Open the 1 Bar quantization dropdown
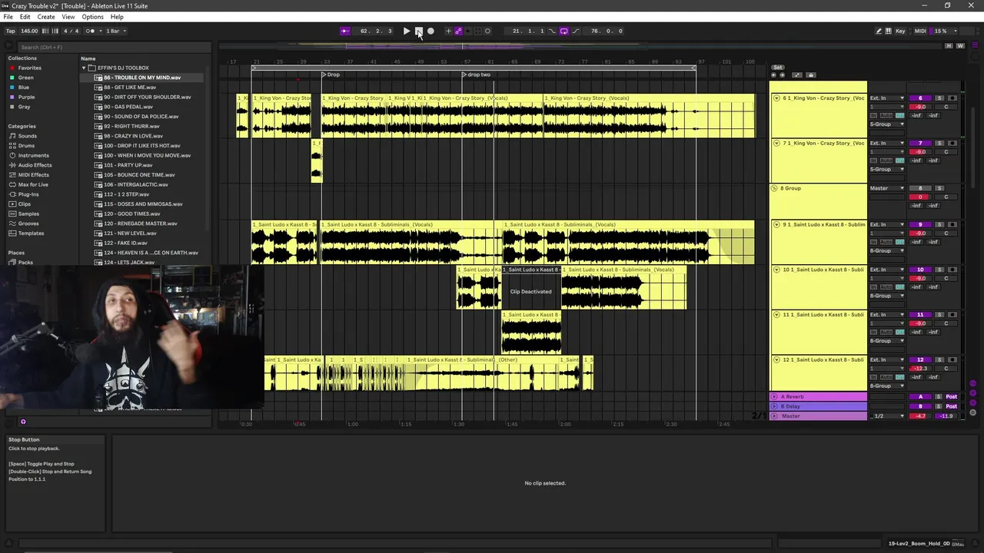This screenshot has height=553, width=984. coord(116,31)
